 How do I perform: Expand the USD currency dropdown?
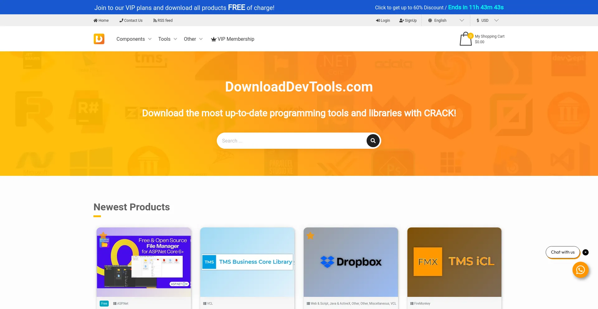tap(496, 21)
